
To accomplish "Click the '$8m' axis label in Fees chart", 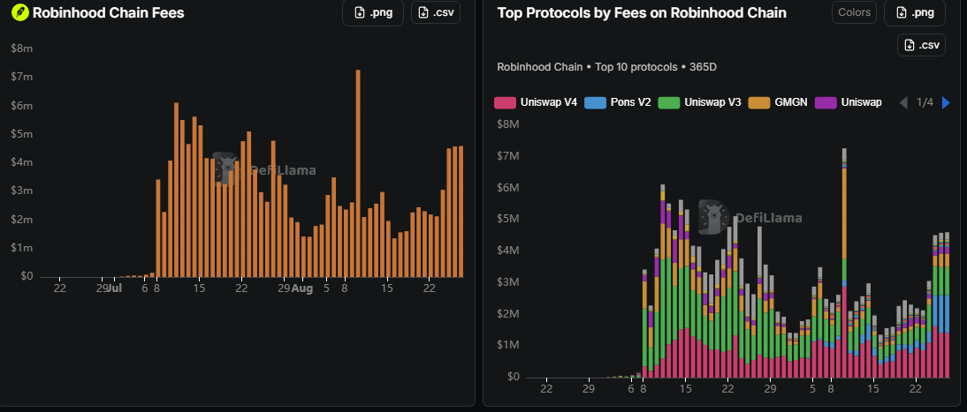I will tap(21, 49).
